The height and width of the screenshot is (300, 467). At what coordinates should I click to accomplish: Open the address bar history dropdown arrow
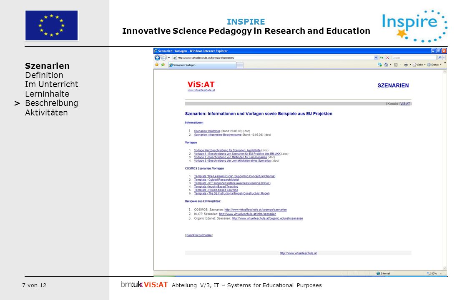pyautogui.click(x=376, y=58)
